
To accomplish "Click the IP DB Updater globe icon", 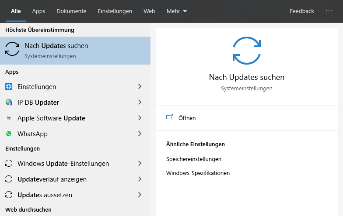I will point(9,102).
